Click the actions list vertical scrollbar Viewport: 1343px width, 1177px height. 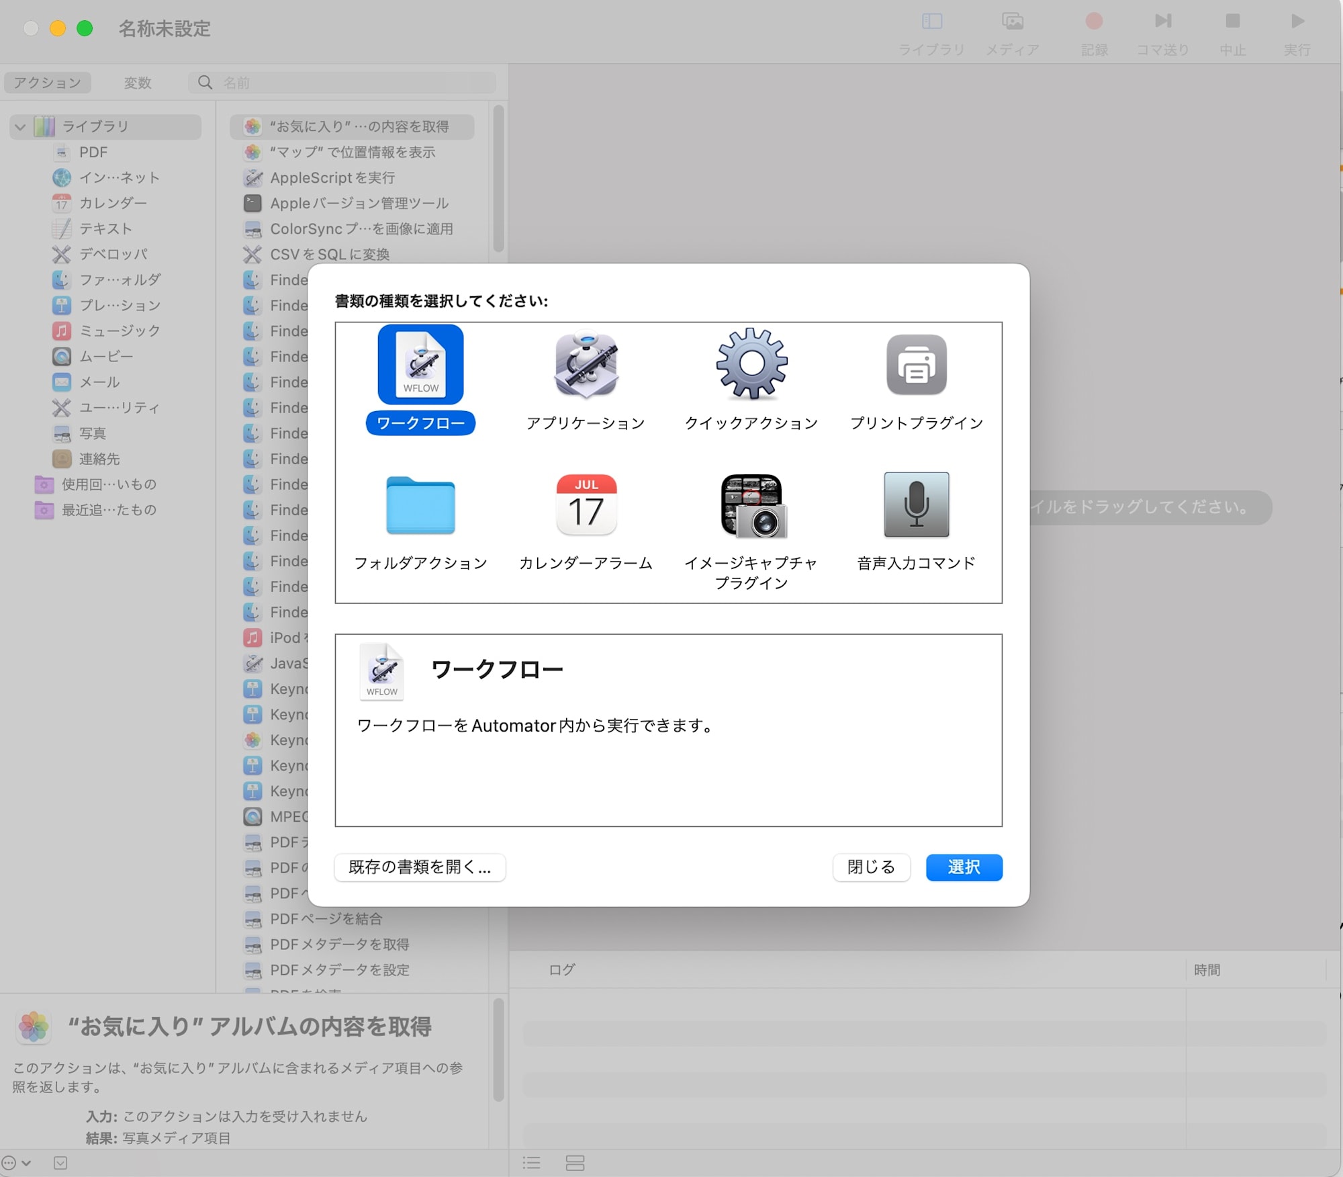498,179
